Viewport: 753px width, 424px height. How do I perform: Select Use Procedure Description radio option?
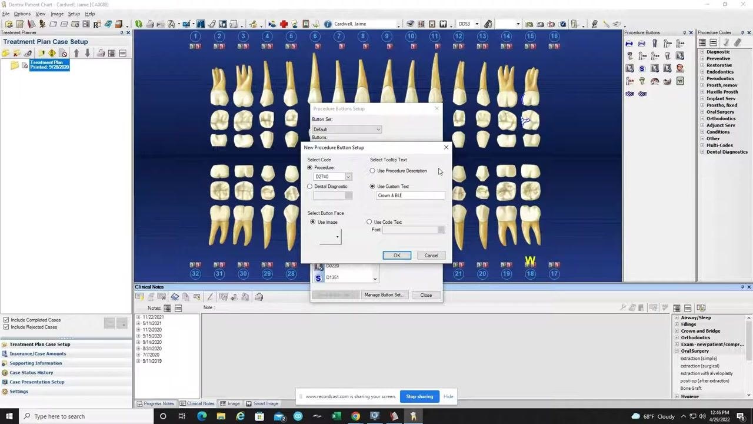(372, 171)
